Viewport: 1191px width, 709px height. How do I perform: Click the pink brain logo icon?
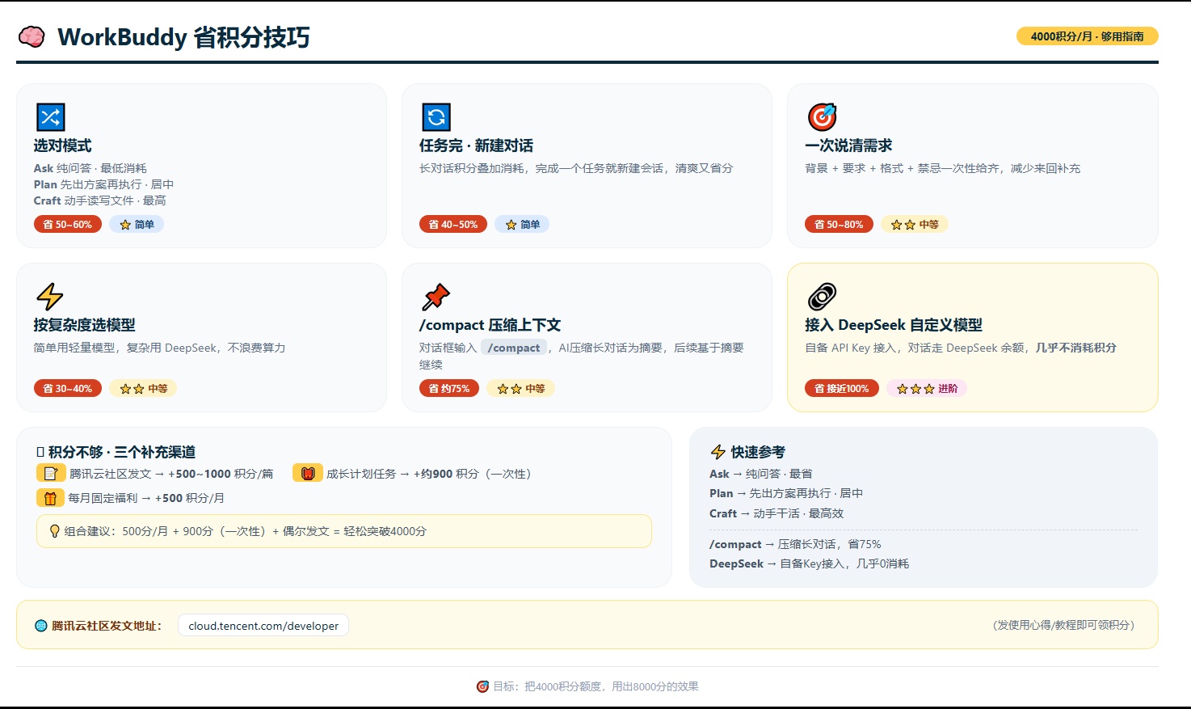32,36
